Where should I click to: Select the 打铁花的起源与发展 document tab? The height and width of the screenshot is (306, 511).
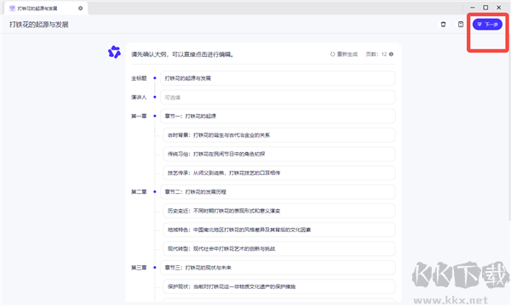click(46, 8)
